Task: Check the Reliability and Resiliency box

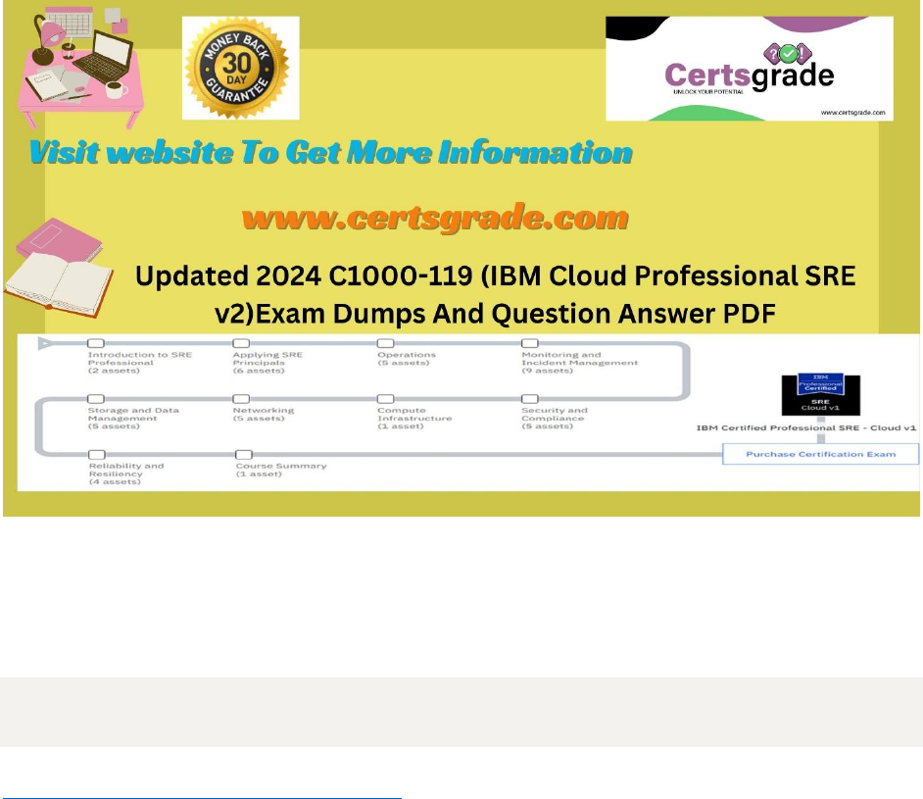Action: pos(96,454)
